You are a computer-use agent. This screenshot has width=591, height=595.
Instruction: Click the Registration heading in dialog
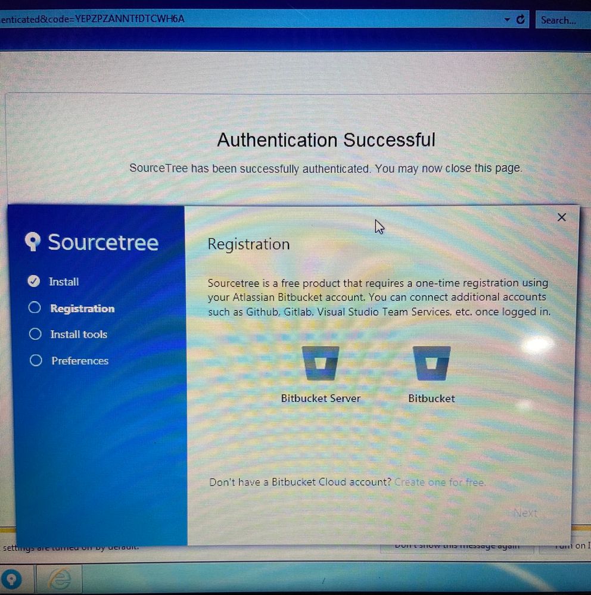point(248,244)
